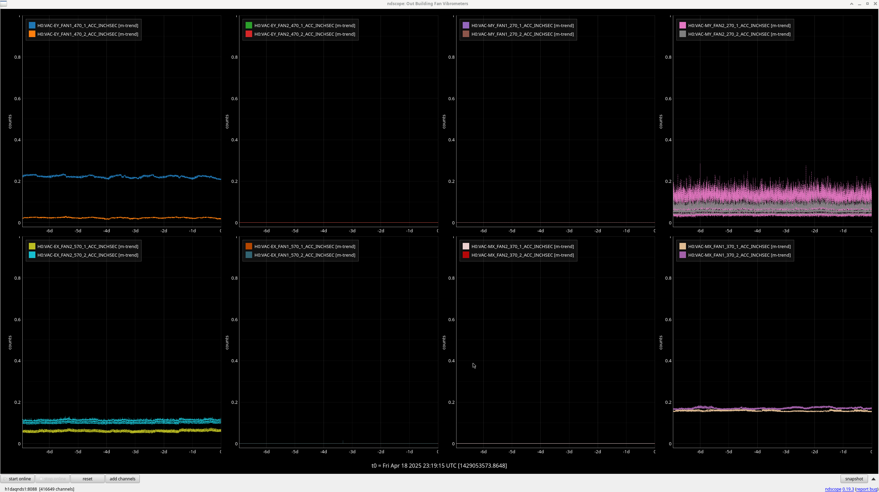The height and width of the screenshot is (492, 879).
Task: Select H0:VAC-EY_FAN2_470_2_ACC_INCHSEC legend label
Action: pyautogui.click(x=305, y=34)
